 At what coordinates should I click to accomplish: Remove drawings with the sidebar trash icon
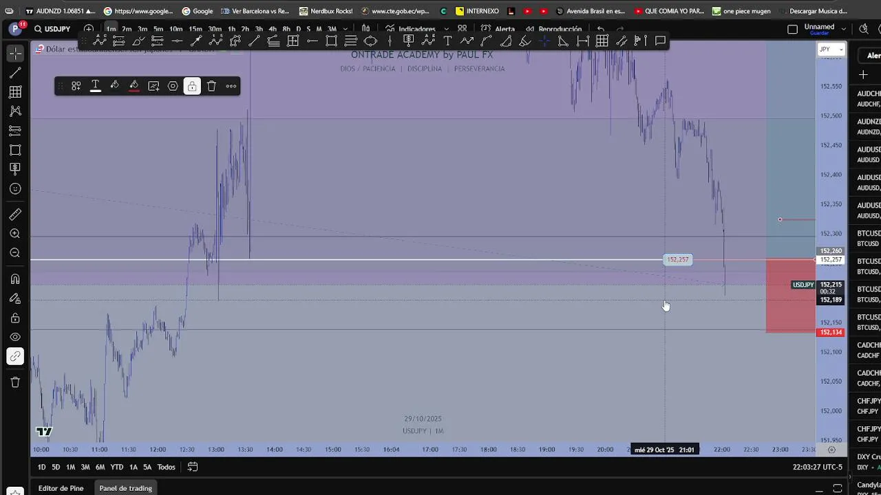coord(15,382)
